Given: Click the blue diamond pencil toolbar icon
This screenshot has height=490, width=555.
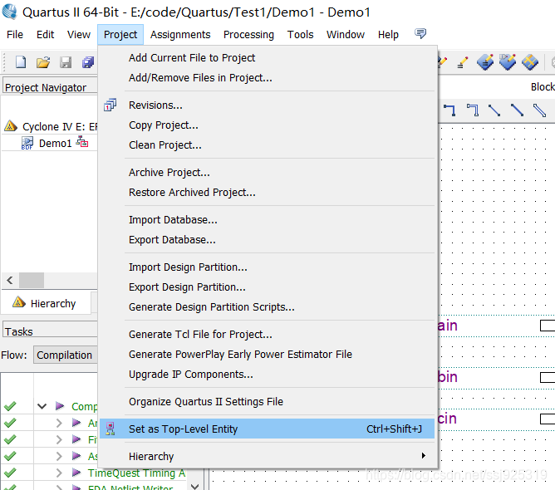Looking at the screenshot, I should click(485, 62).
